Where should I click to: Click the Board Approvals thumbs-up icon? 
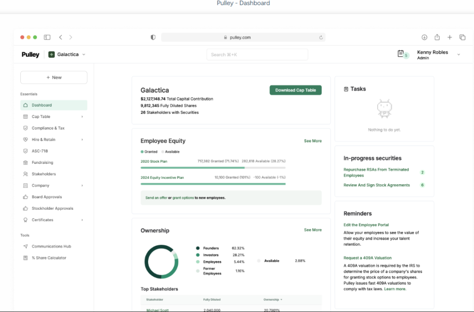pos(25,197)
